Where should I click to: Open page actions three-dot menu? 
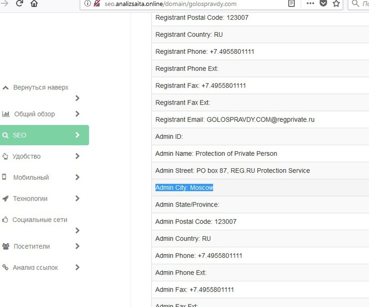click(310, 3)
